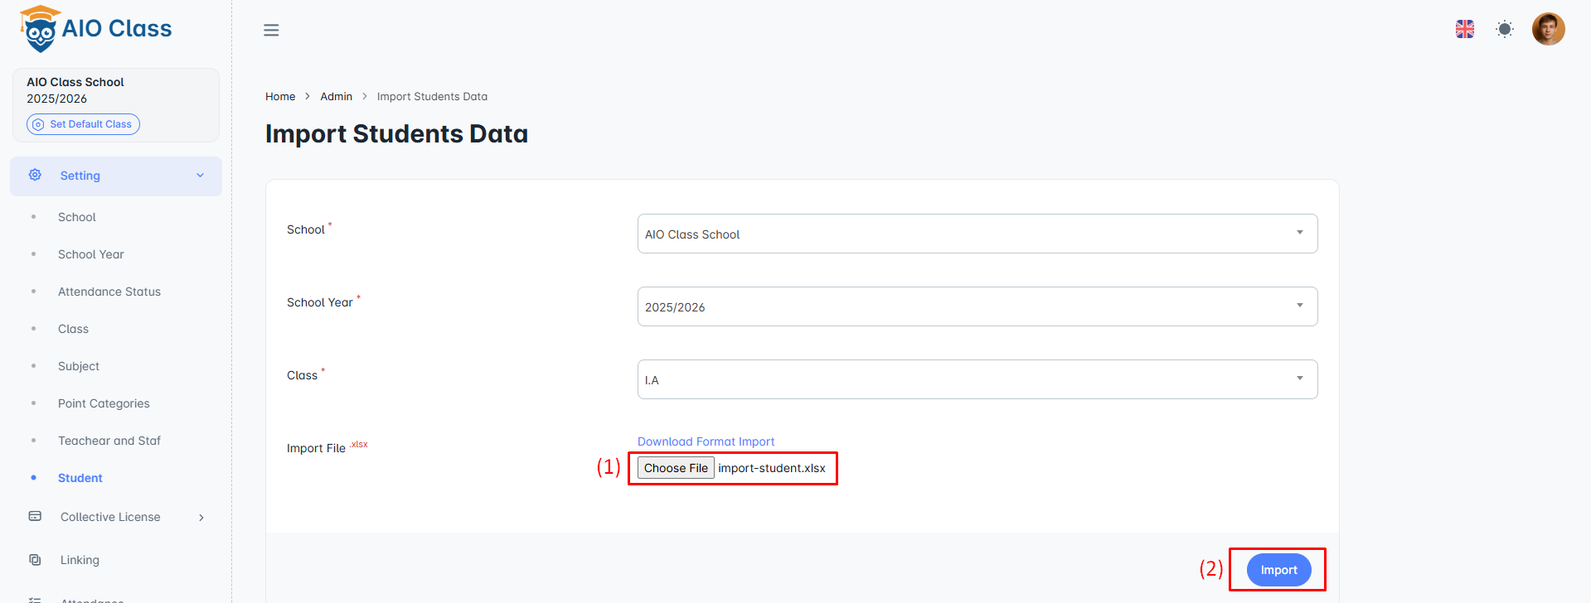The width and height of the screenshot is (1591, 603).
Task: Click the AIO Class owl logo
Action: coord(40,30)
